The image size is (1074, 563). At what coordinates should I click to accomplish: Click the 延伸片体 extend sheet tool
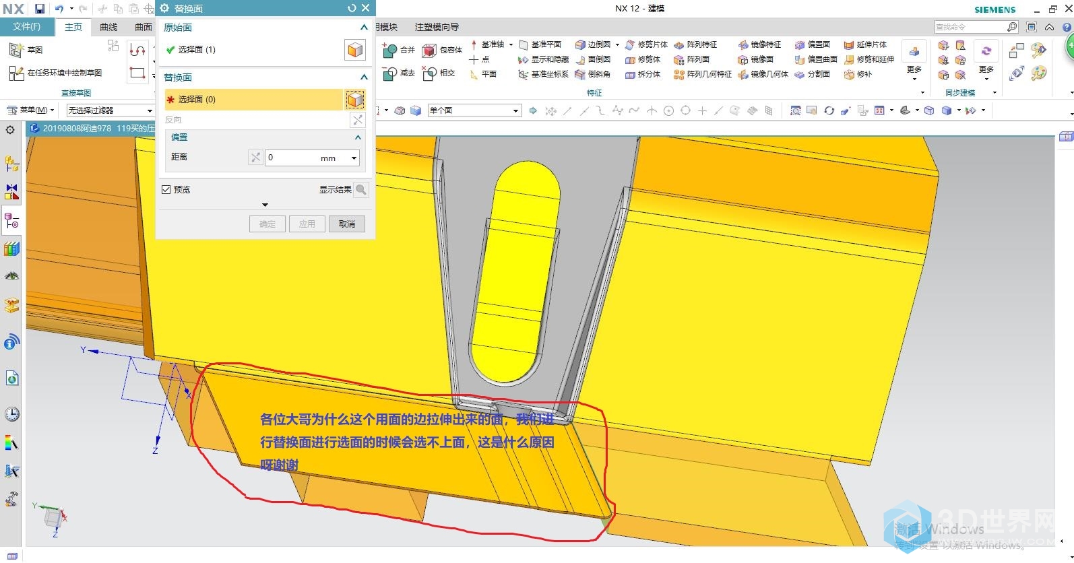click(866, 44)
